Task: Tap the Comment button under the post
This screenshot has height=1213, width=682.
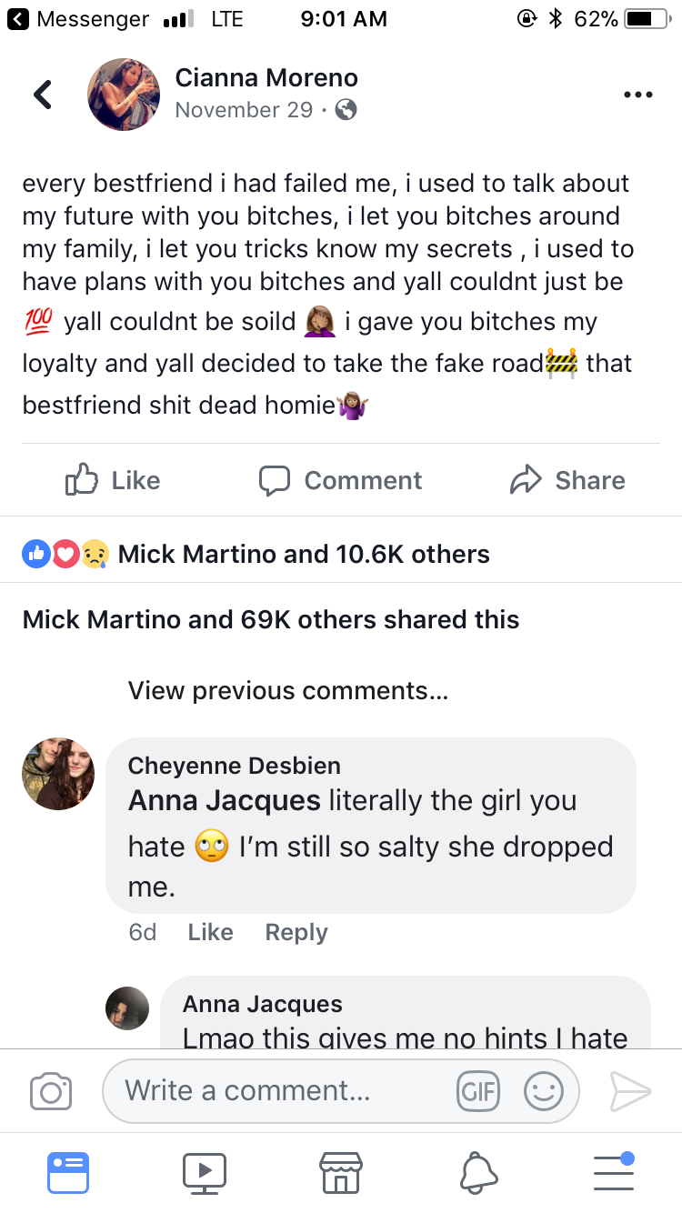Action: point(341,480)
